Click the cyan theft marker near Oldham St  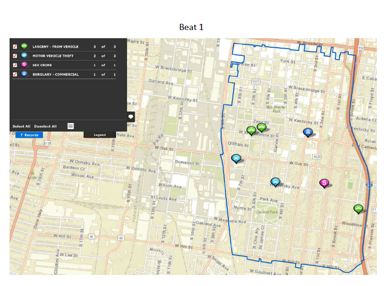(x=236, y=158)
